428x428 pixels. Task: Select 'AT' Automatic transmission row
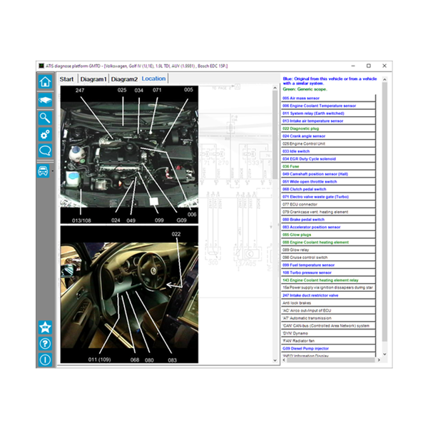(x=328, y=318)
